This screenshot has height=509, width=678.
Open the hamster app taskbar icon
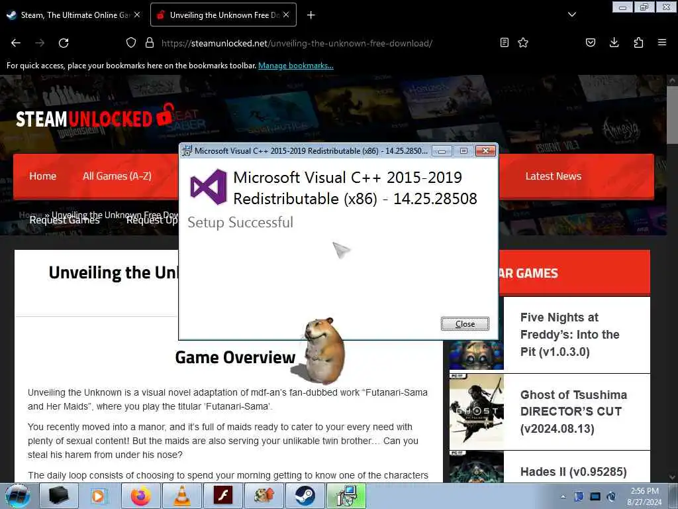click(264, 496)
